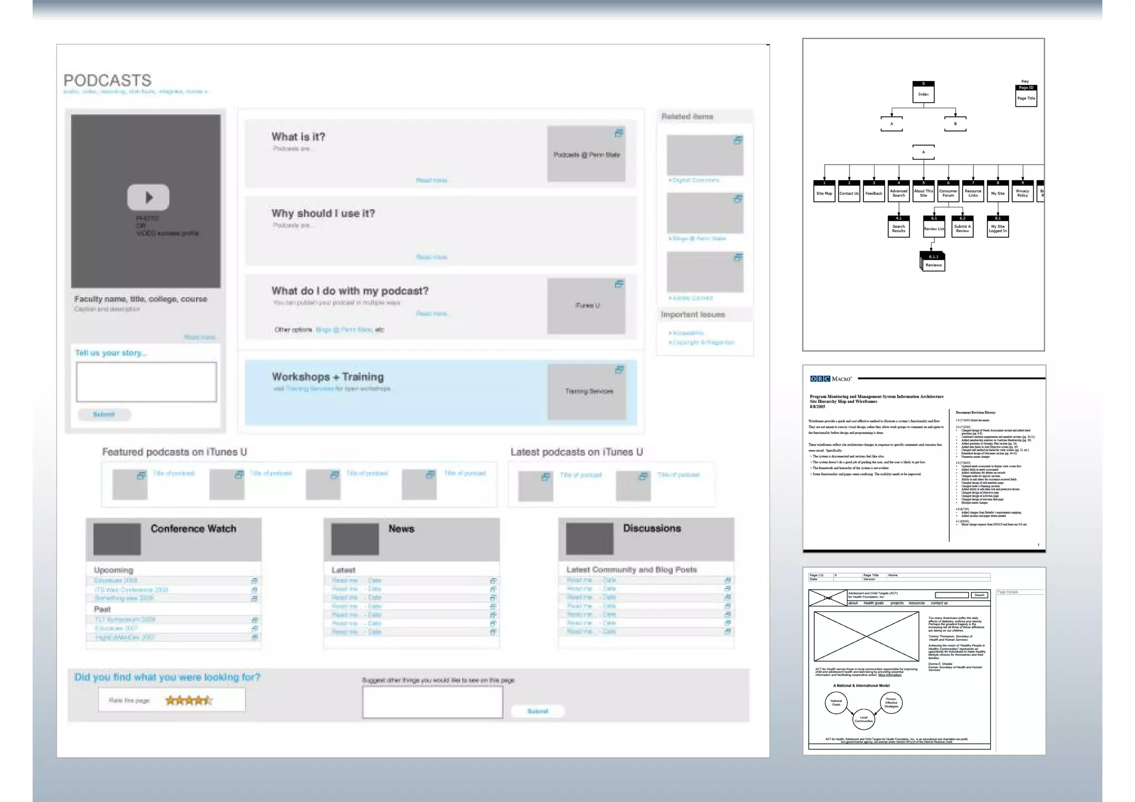1135x802 pixels.
Task: Click window icon on Digital Commons related item
Action: point(738,141)
